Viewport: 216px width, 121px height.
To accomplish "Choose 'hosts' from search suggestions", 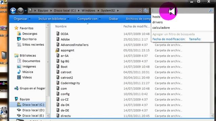I will [156, 17].
